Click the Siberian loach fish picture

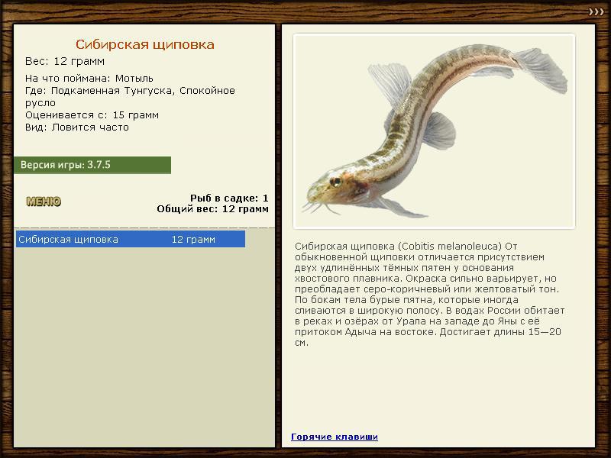[x=434, y=131]
